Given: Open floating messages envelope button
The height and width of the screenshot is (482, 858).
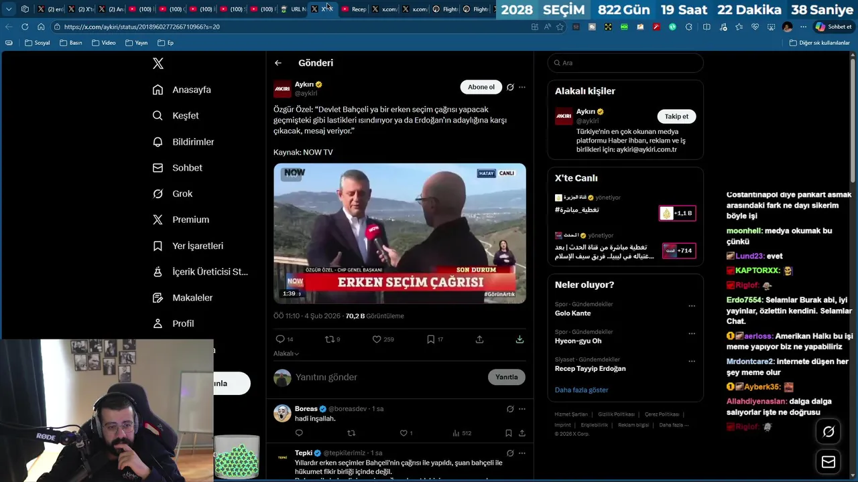Looking at the screenshot, I should tap(829, 462).
